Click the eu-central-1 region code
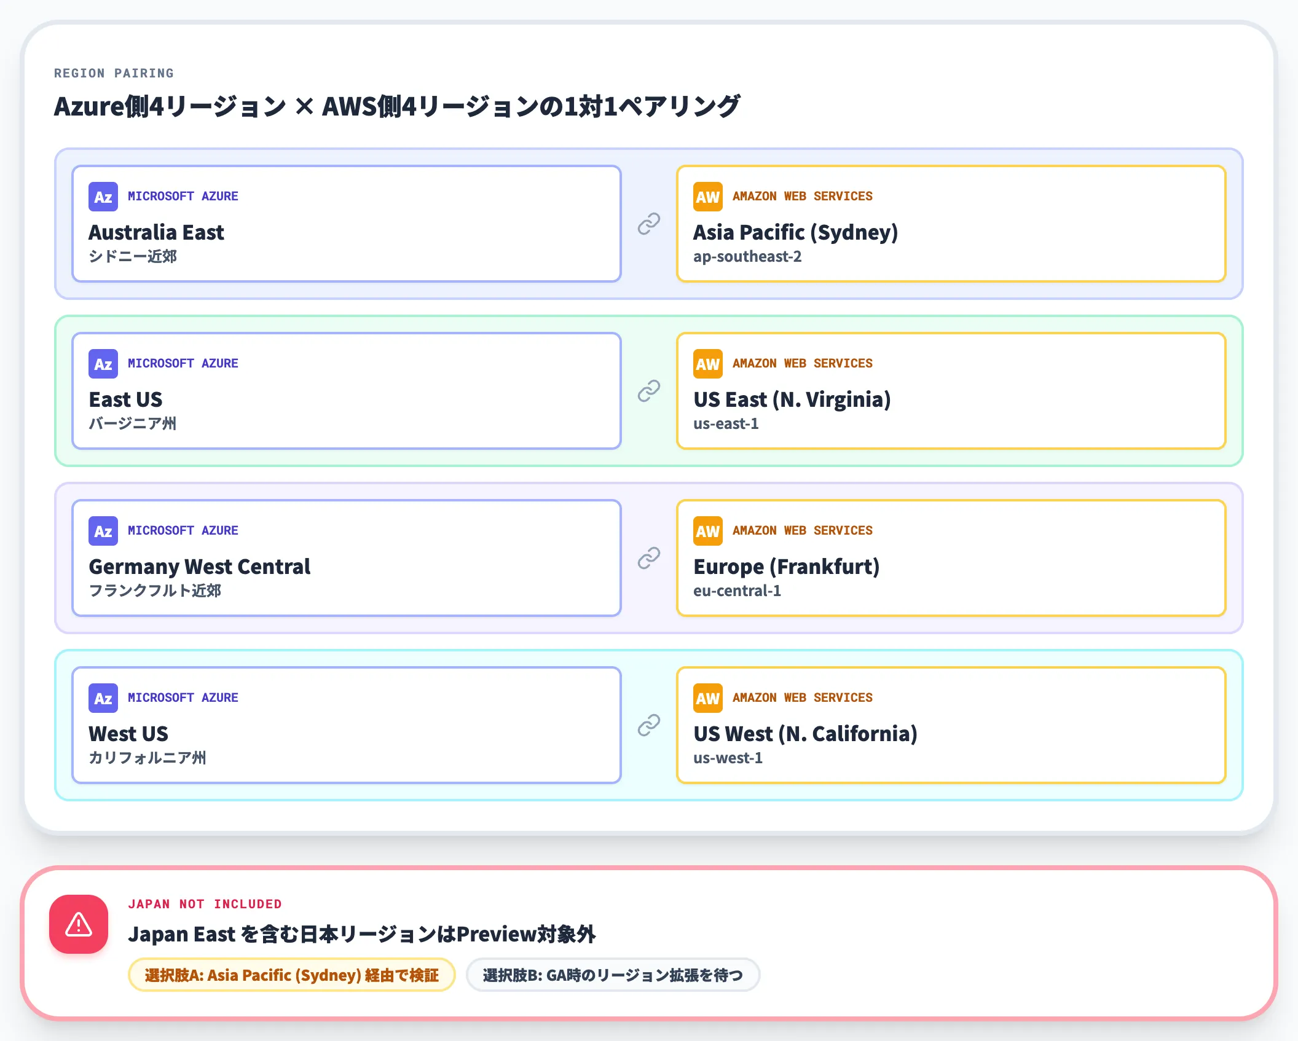The image size is (1298, 1041). tap(737, 591)
